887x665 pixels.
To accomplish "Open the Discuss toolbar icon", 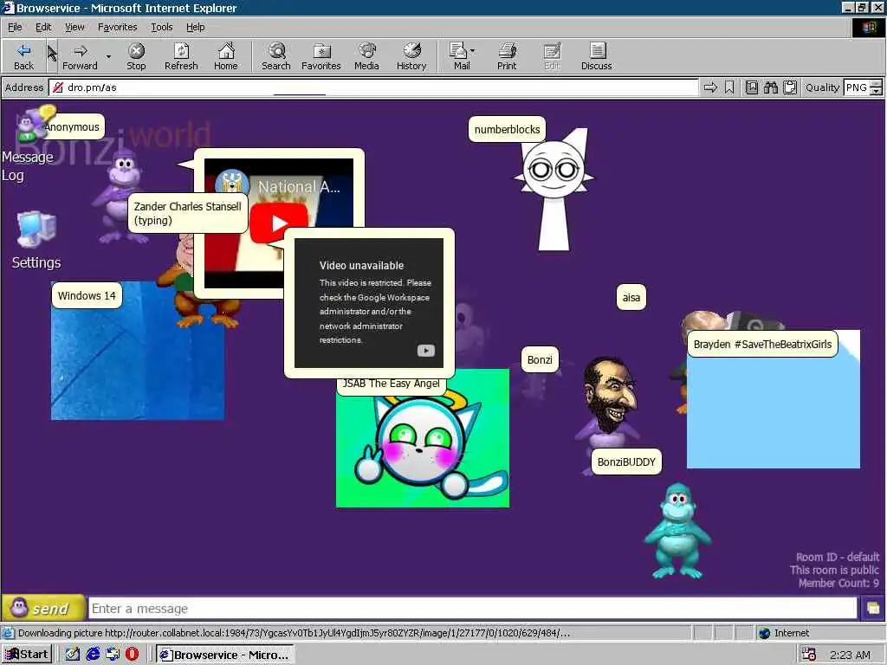I will tap(596, 56).
